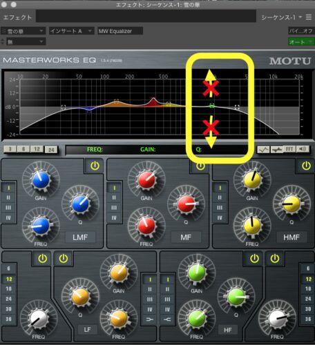Click the blue LMF GAIN knob
Viewport: 315px width, 345px height.
pos(41,180)
